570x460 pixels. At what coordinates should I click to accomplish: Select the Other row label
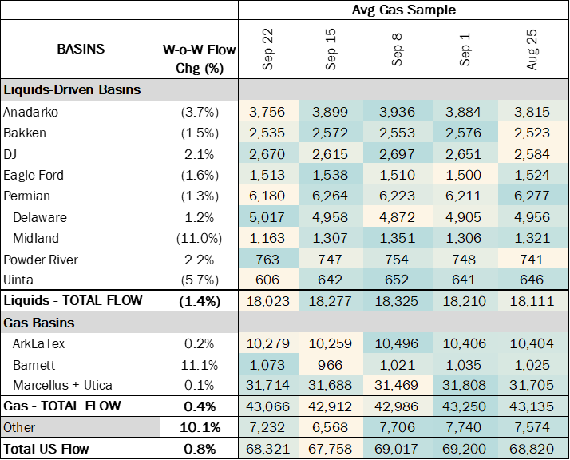pos(19,427)
